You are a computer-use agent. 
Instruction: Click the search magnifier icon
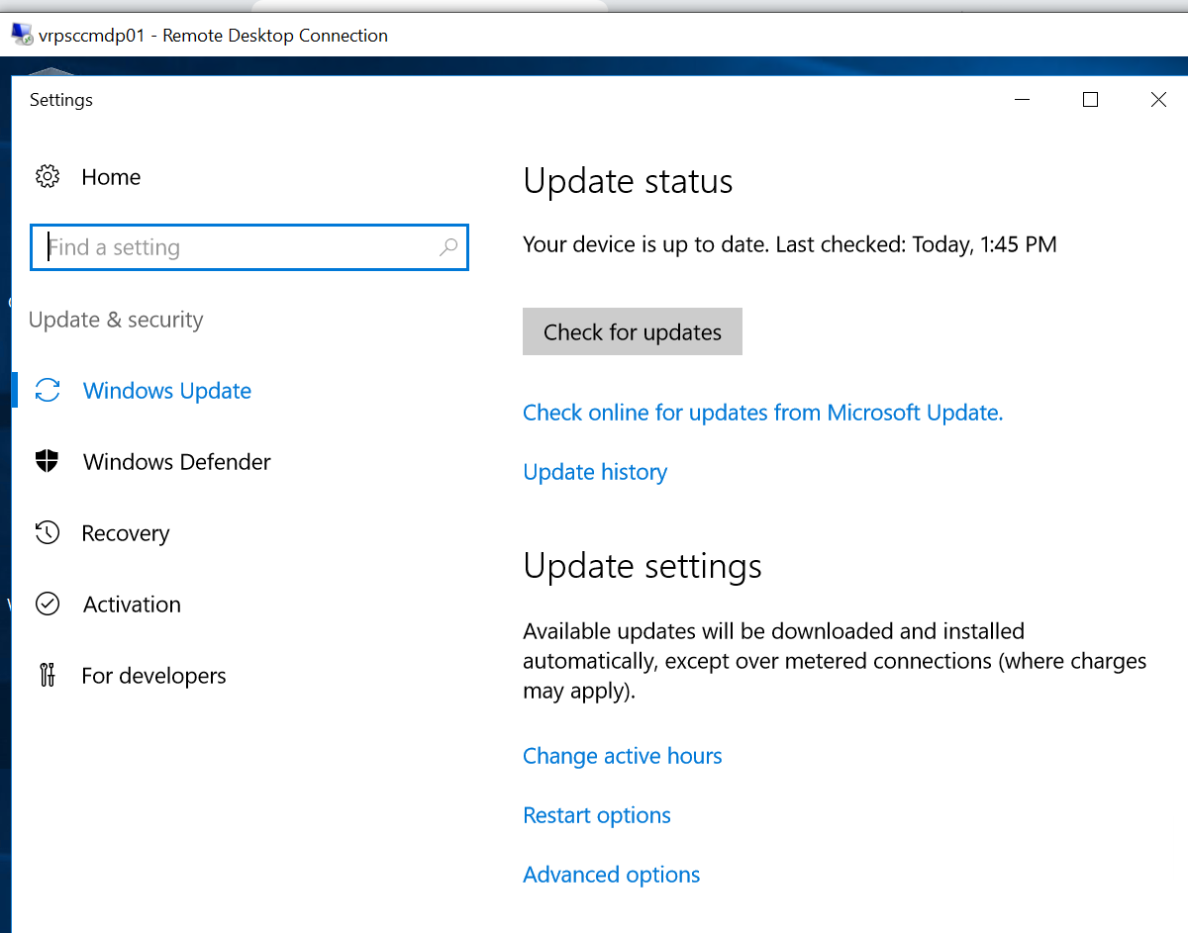coord(448,247)
